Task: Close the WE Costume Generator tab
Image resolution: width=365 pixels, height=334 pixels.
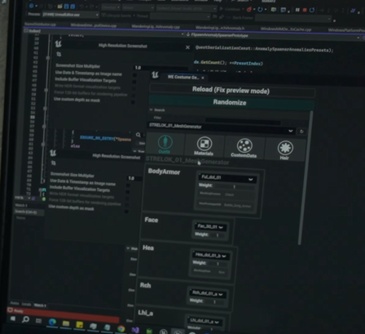Action: pos(203,78)
